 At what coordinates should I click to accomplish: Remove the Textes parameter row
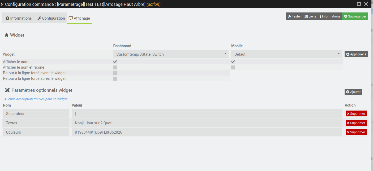356,123
